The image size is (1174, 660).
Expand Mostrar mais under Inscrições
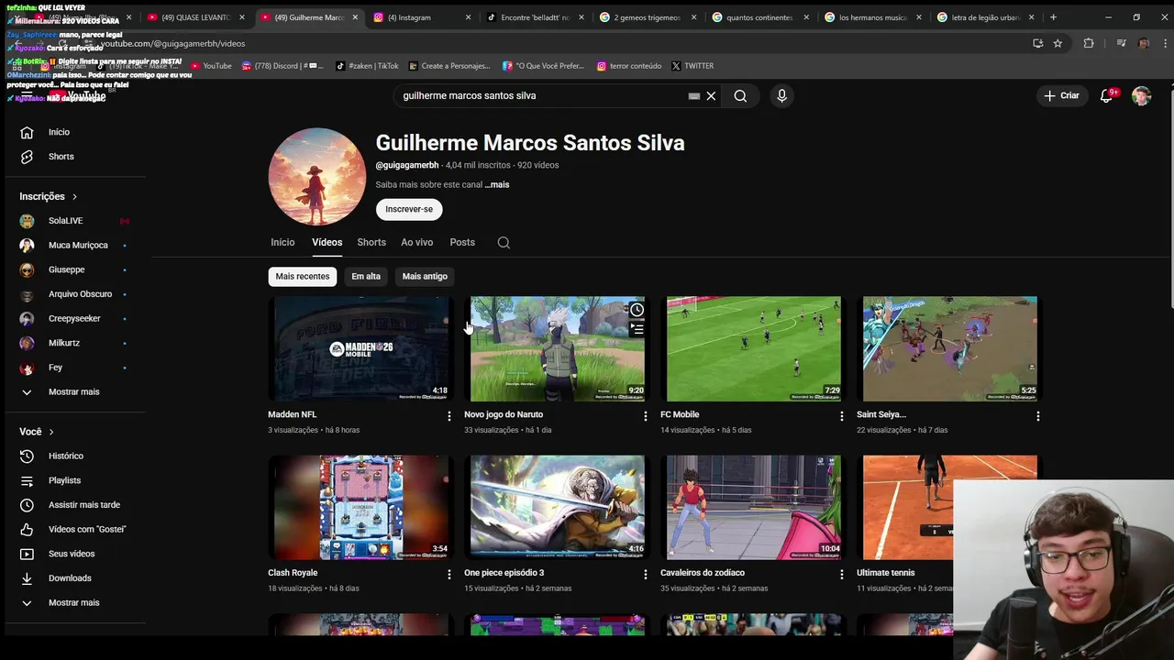click(73, 391)
